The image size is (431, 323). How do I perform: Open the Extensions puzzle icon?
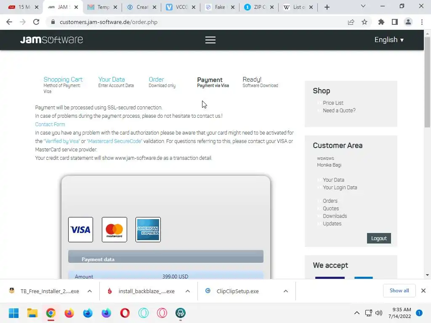pos(381,22)
